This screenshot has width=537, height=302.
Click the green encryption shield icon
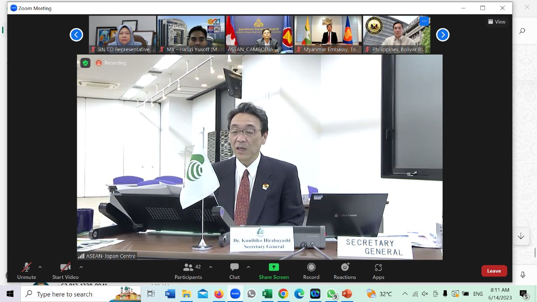pos(86,63)
